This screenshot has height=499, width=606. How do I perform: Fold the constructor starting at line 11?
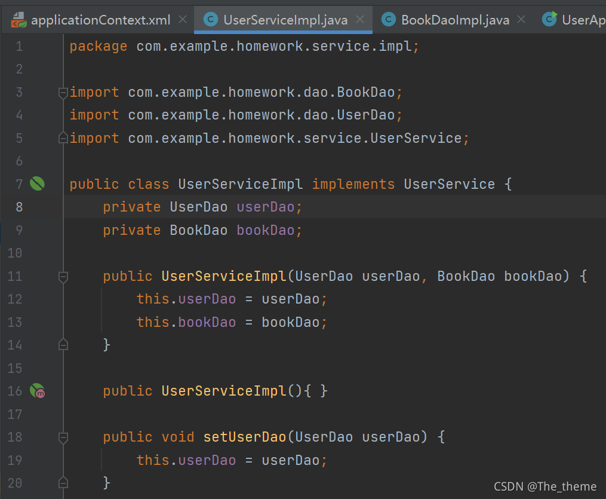63,277
